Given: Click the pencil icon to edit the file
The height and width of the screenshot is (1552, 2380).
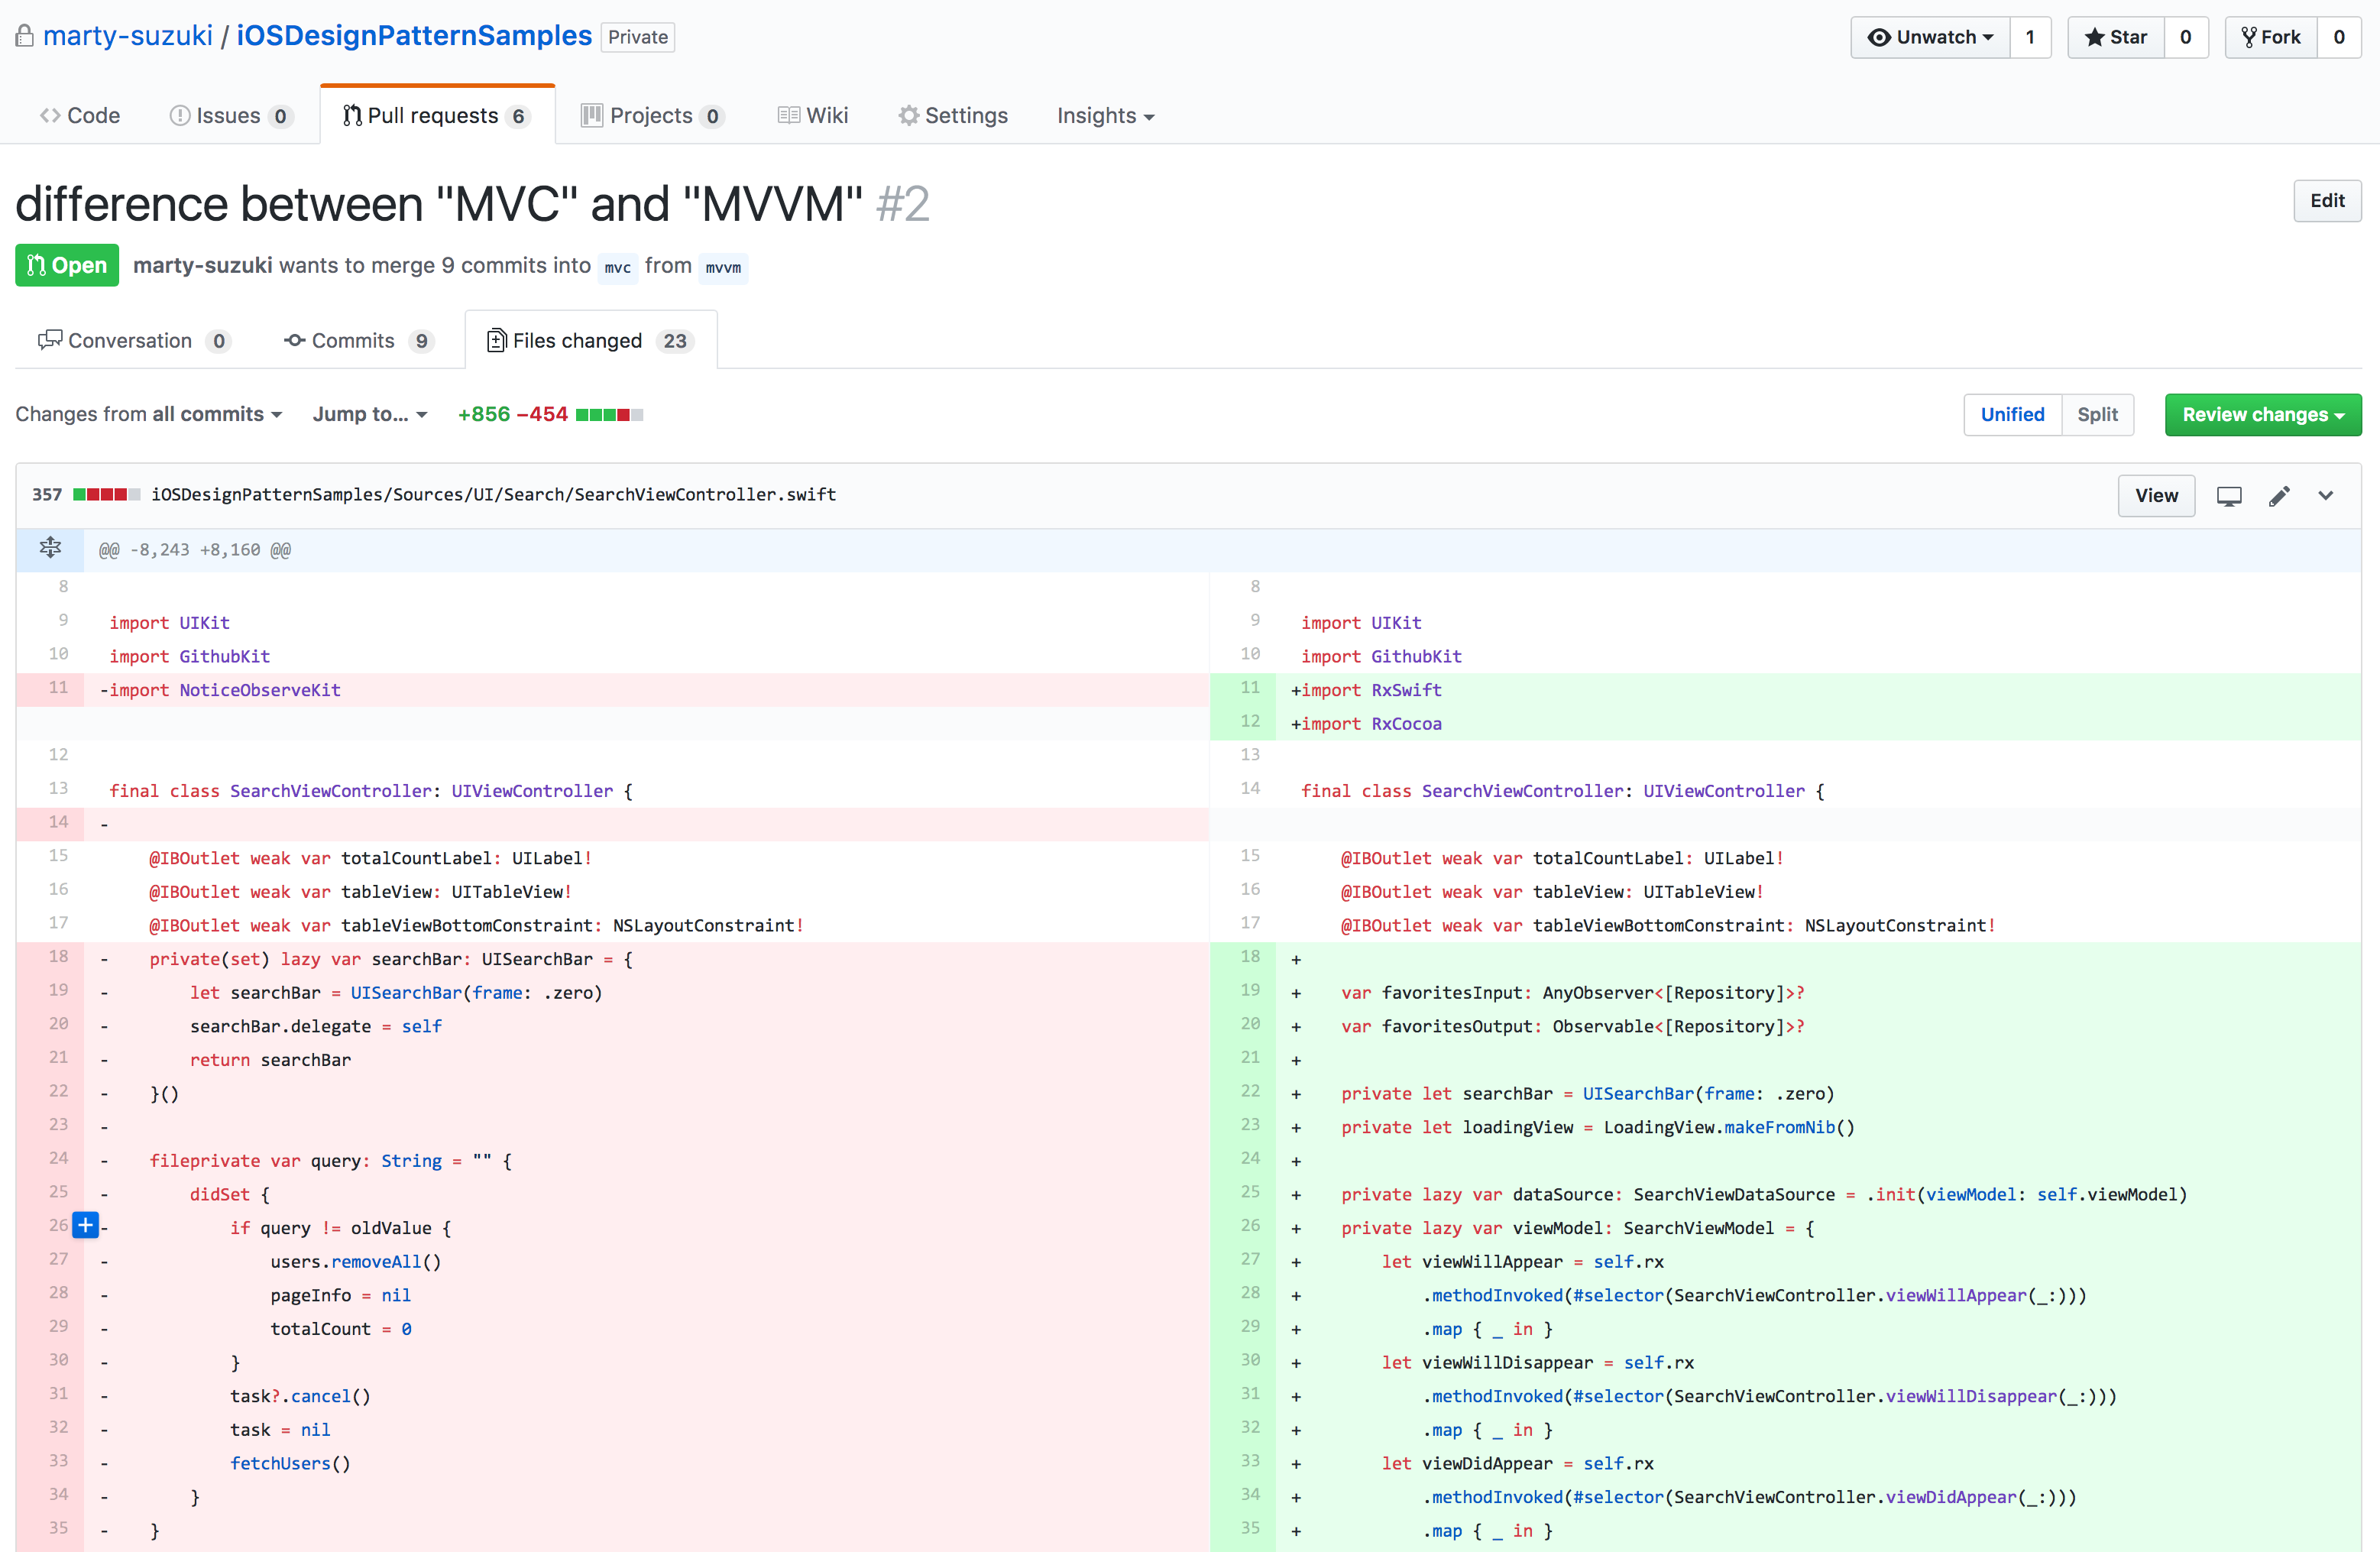Looking at the screenshot, I should tap(2279, 496).
